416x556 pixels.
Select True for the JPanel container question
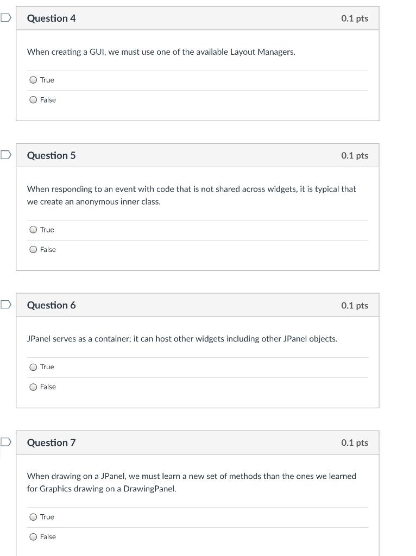pos(33,367)
